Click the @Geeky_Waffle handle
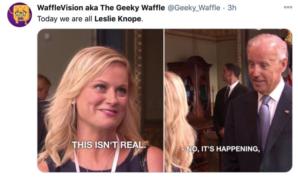Viewport: 298px width, 177px height. (x=194, y=8)
